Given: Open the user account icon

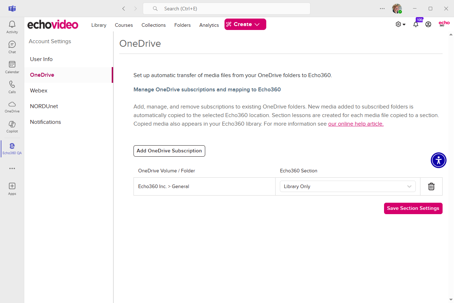Looking at the screenshot, I should [x=428, y=24].
